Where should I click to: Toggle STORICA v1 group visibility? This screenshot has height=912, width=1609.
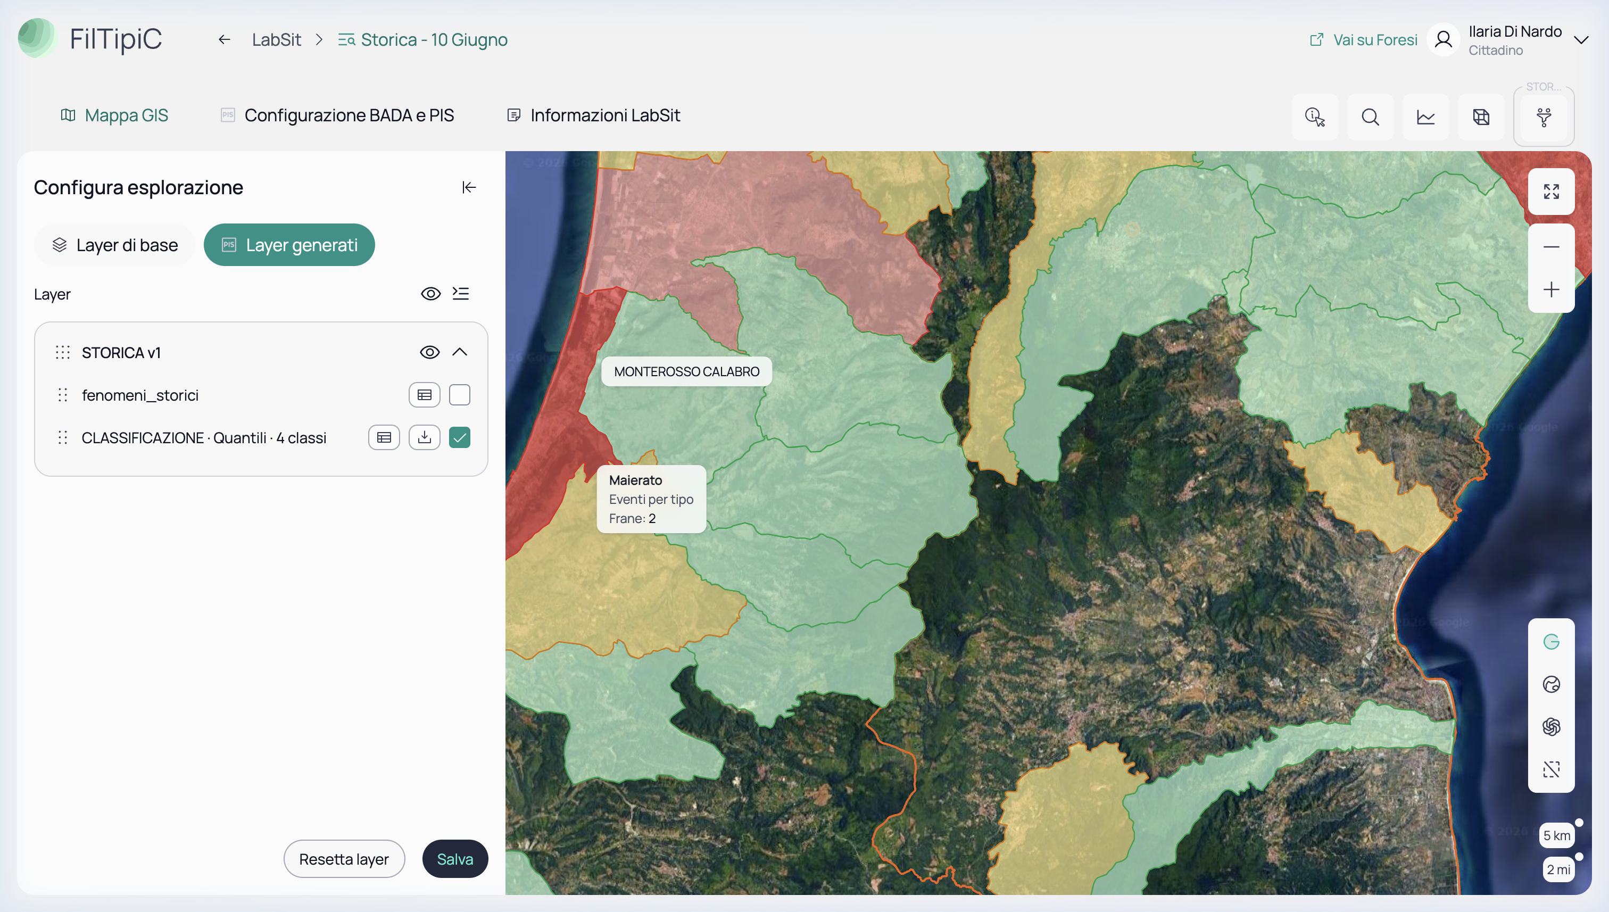click(x=429, y=352)
